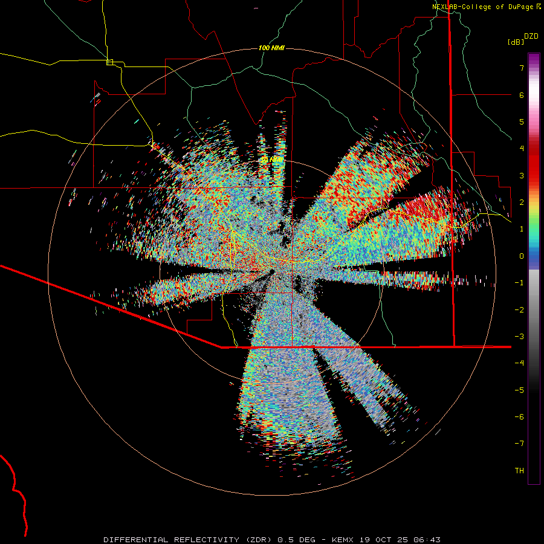Screen dimensions: 544x544
Task: Click the [dB] unit label
Action: (516, 42)
